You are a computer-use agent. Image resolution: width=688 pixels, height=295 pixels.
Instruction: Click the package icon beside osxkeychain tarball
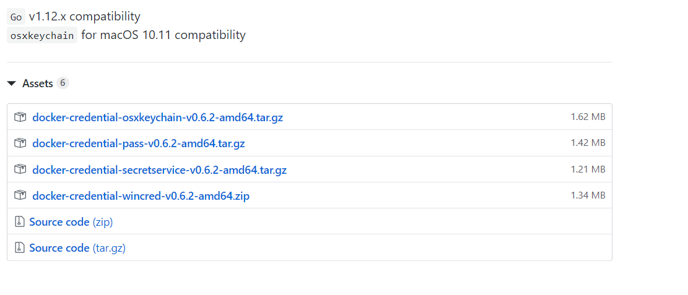coord(20,117)
